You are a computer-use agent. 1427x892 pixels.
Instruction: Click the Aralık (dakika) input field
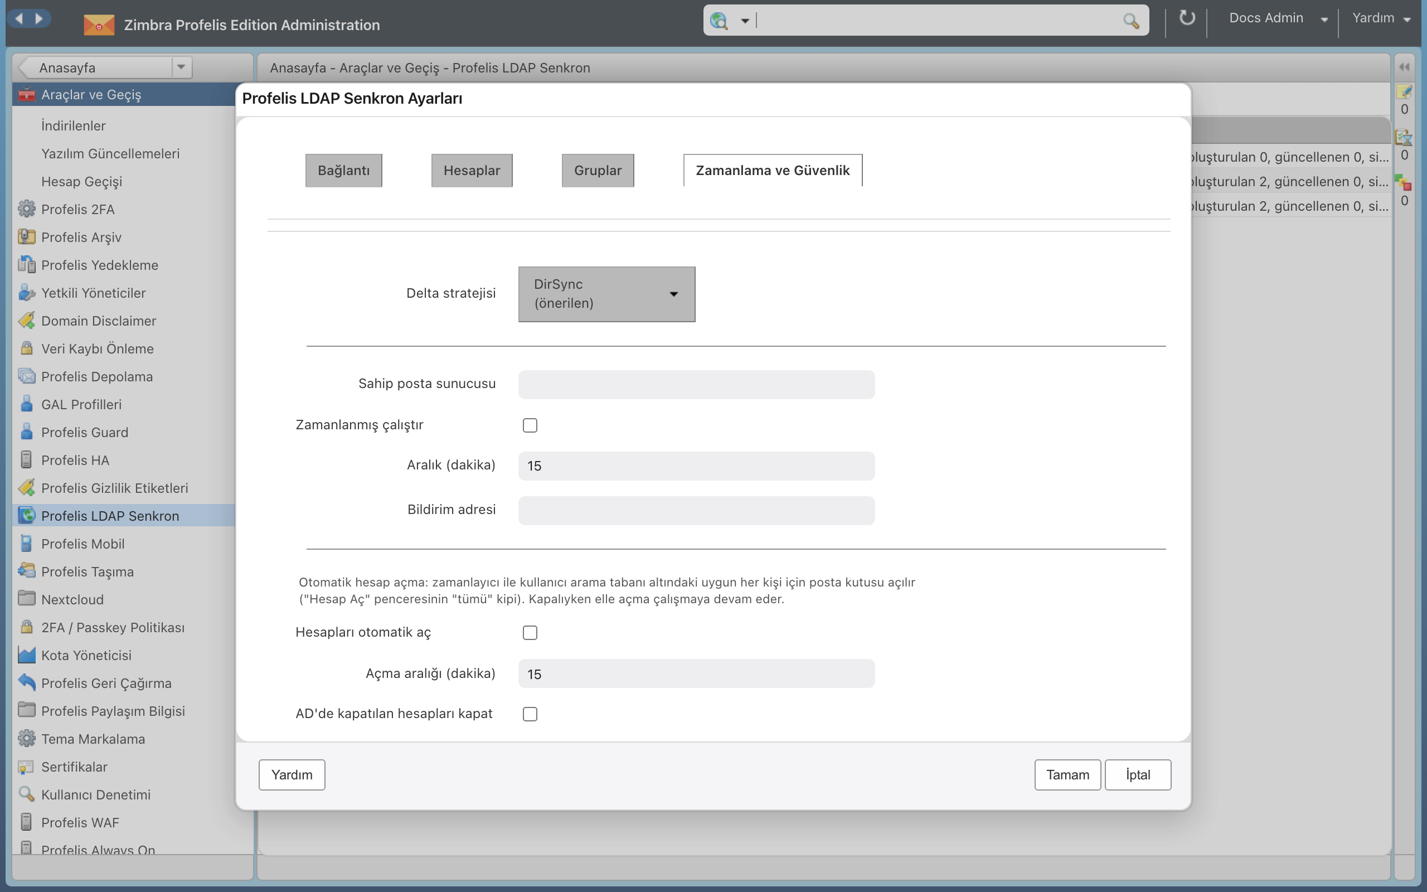(x=696, y=466)
